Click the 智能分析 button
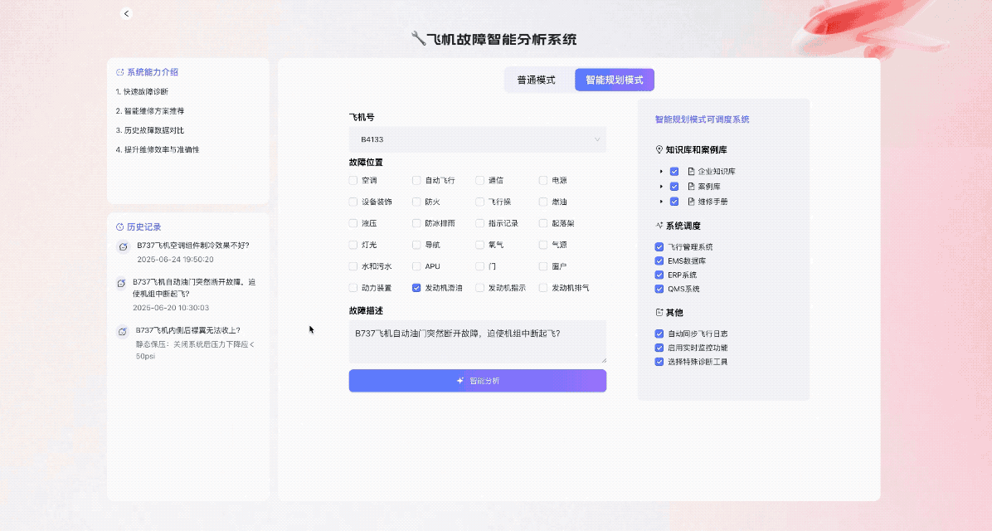Screen dimensions: 992x531 (477, 381)
